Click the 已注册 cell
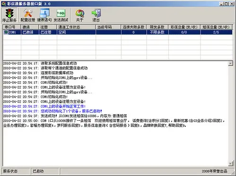This screenshot has height=176, width=236. (48, 32)
